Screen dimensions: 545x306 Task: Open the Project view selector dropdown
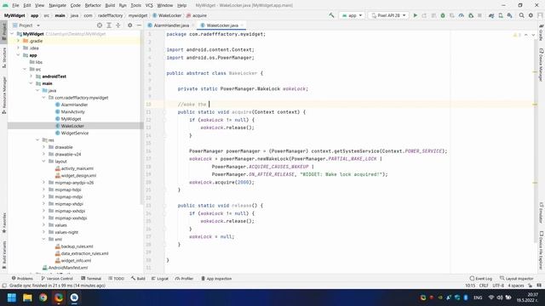click(x=26, y=25)
